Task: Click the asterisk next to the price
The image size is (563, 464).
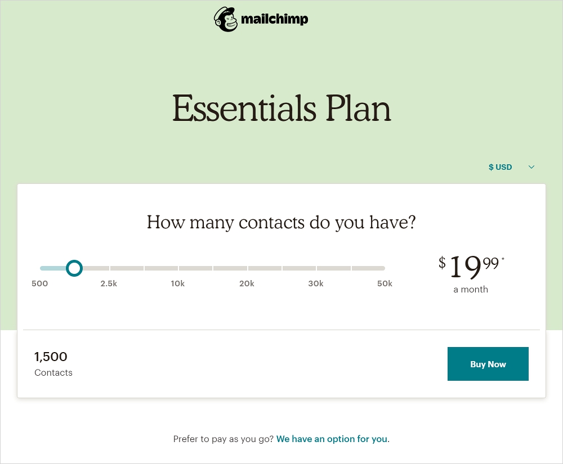Action: tap(503, 259)
